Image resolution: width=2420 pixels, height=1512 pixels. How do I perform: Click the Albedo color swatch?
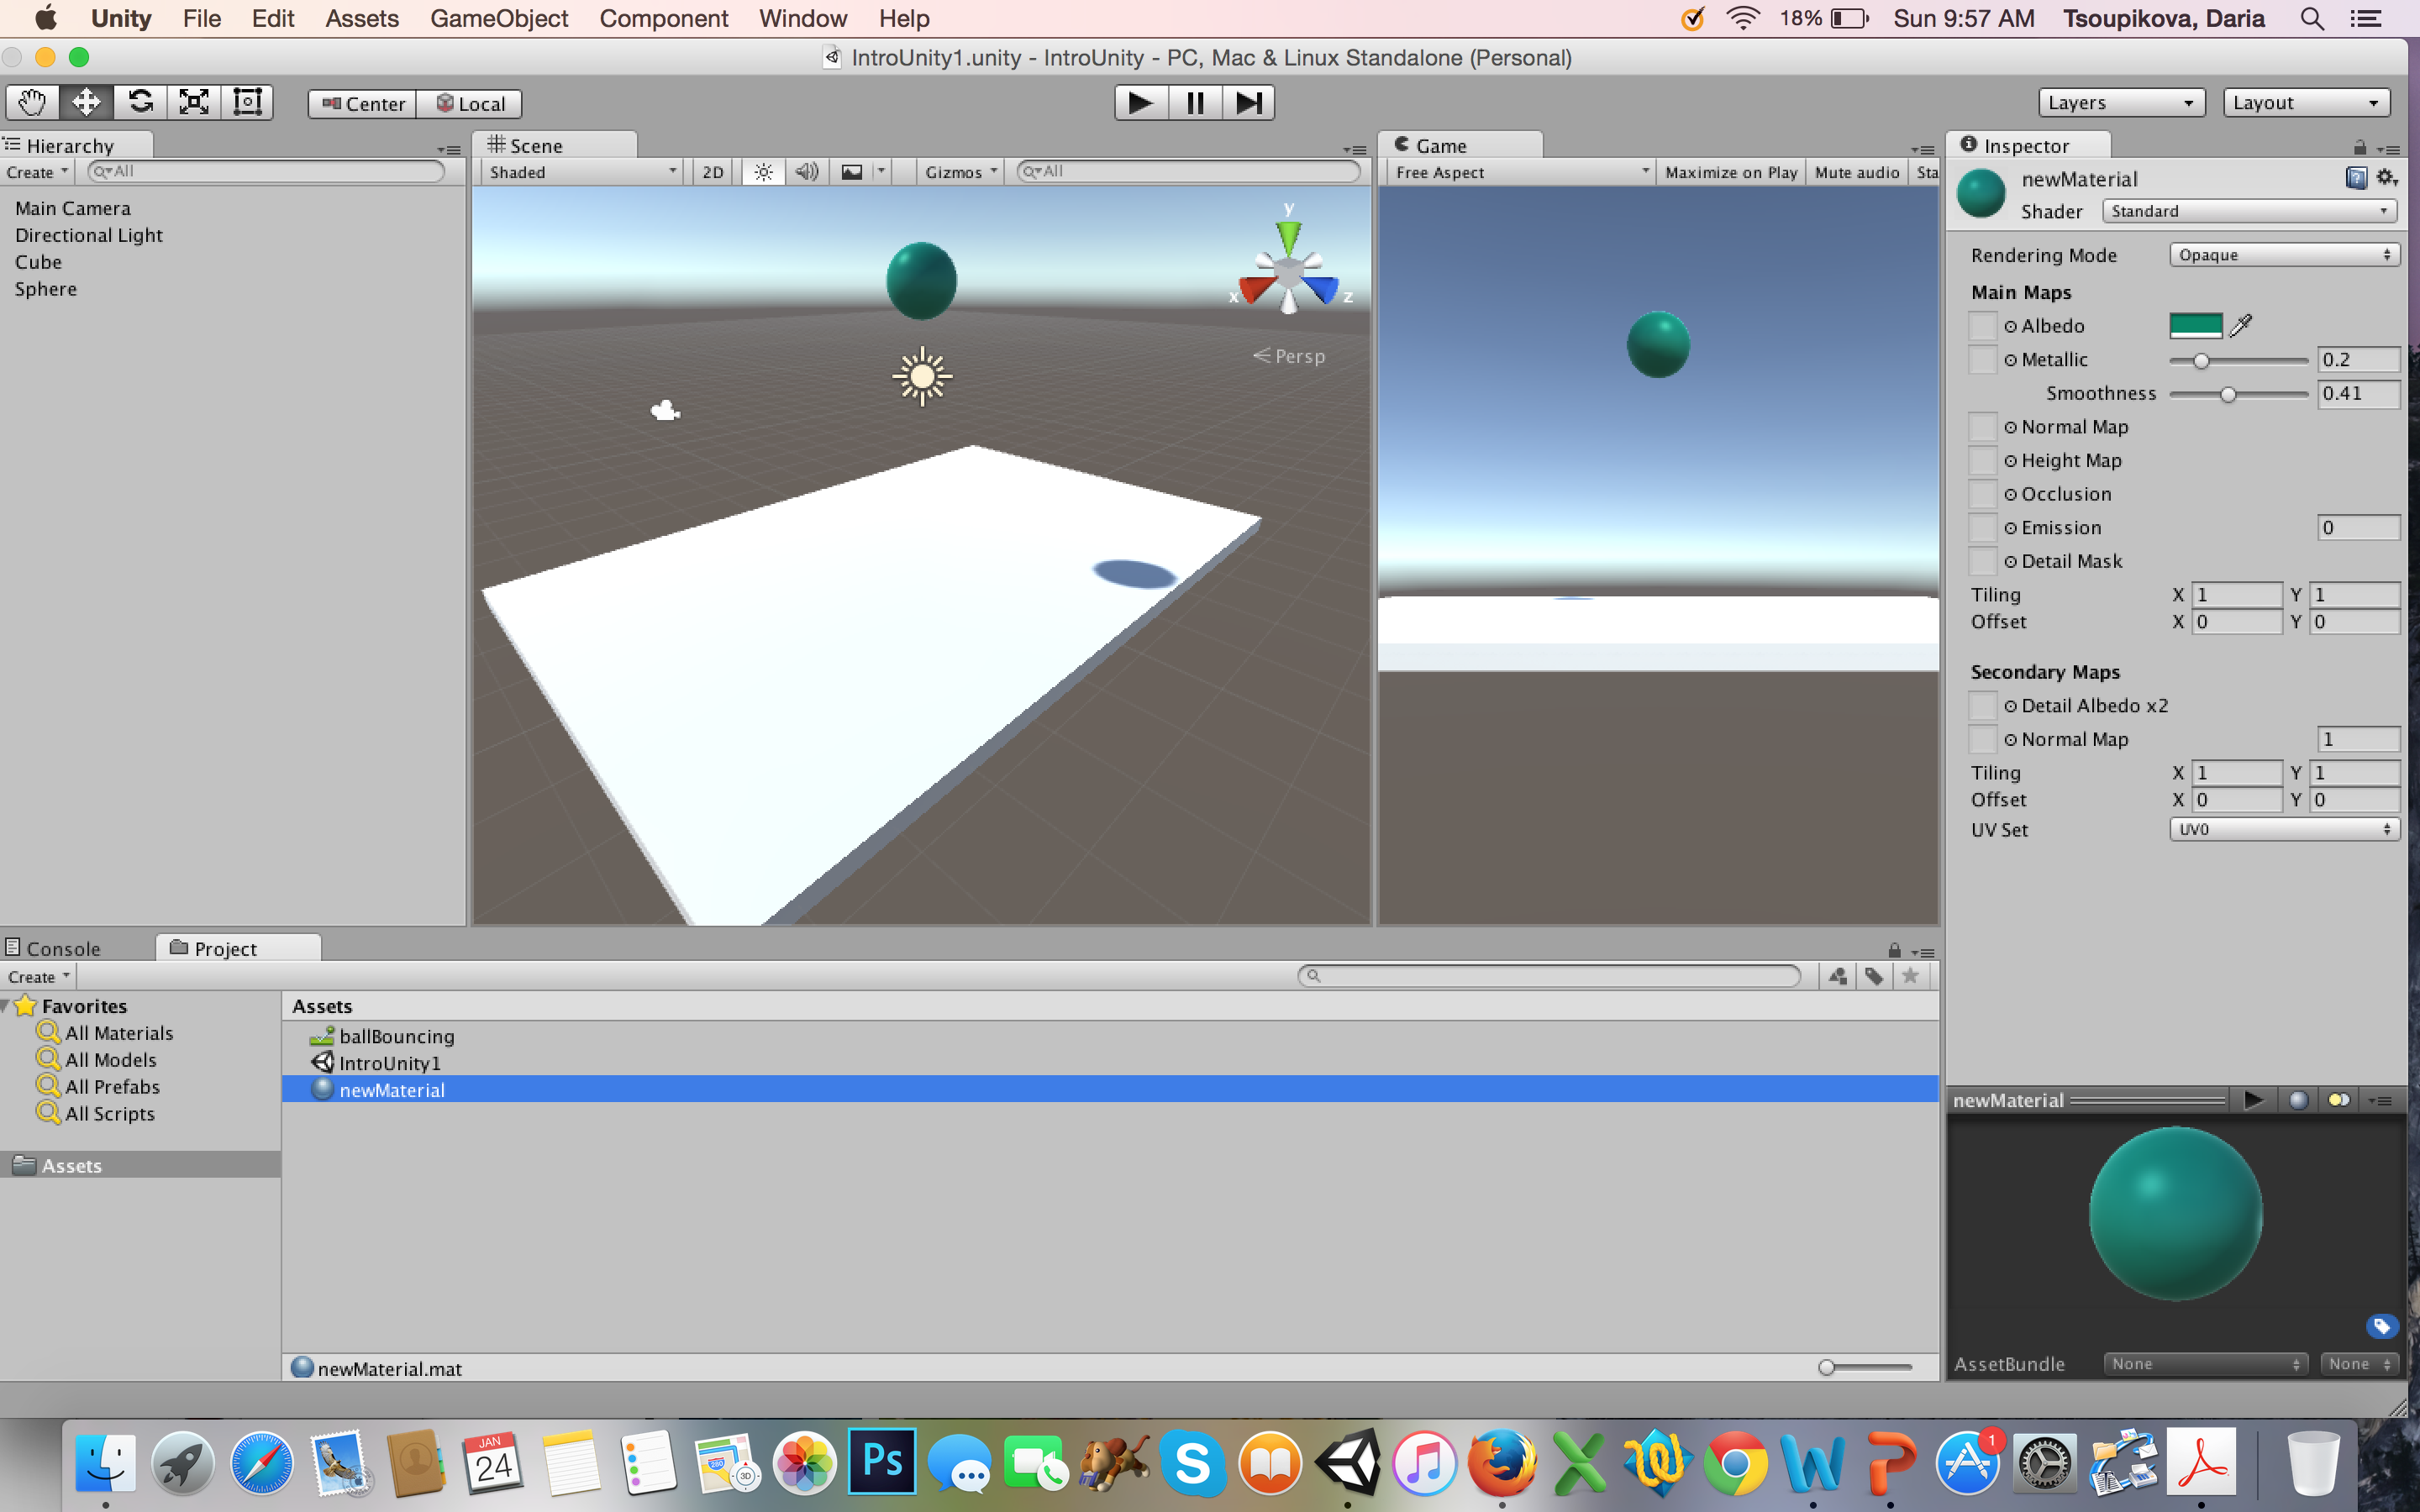click(2195, 325)
